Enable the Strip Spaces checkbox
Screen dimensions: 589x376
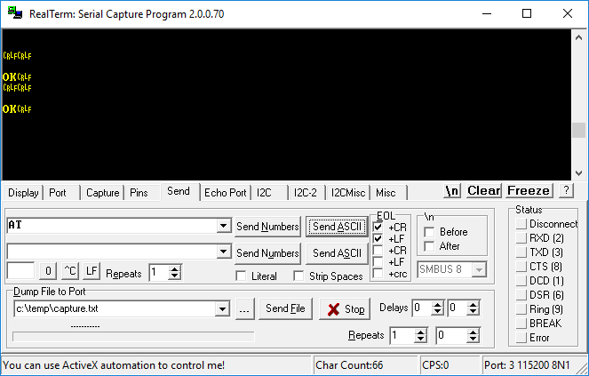298,276
